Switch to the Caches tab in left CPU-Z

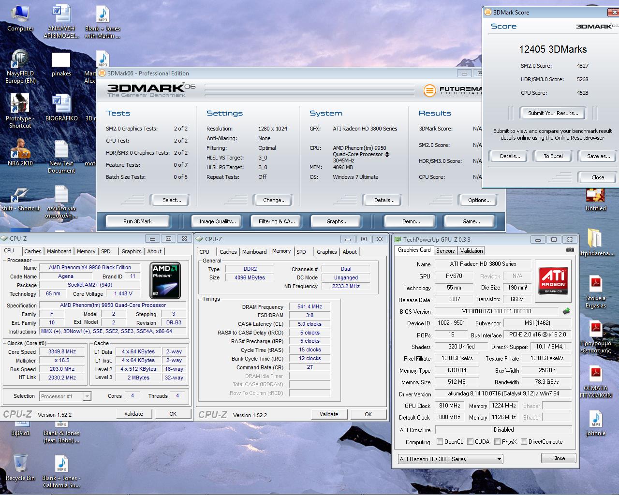click(x=33, y=251)
